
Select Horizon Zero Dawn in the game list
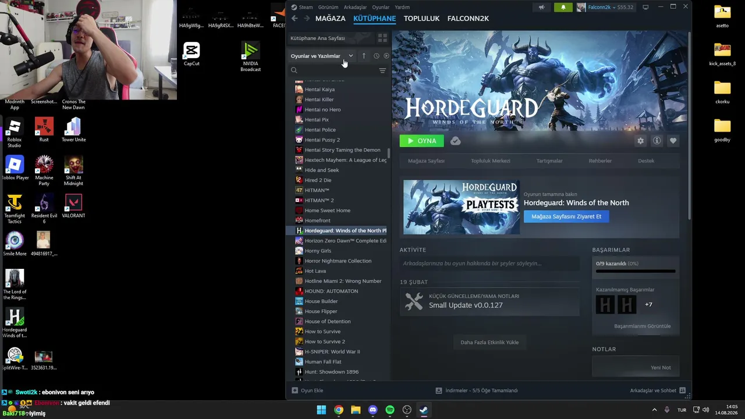coord(340,241)
